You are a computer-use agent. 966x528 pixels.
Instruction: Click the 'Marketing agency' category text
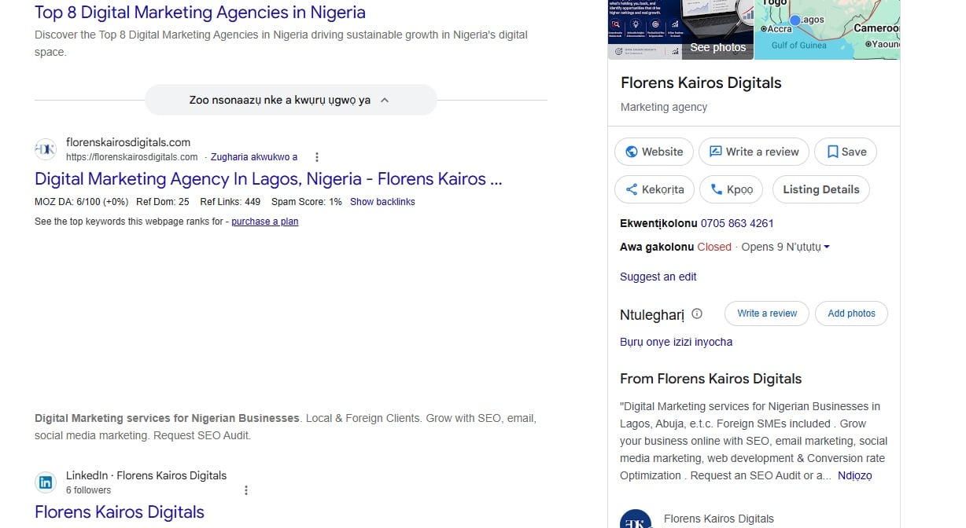click(664, 107)
